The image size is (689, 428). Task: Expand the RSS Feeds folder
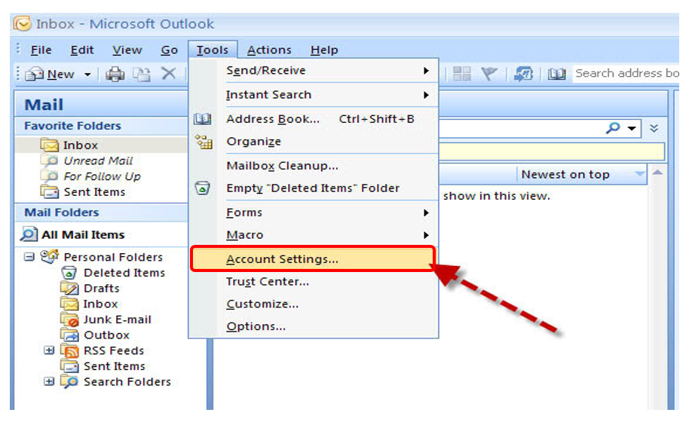click(49, 350)
